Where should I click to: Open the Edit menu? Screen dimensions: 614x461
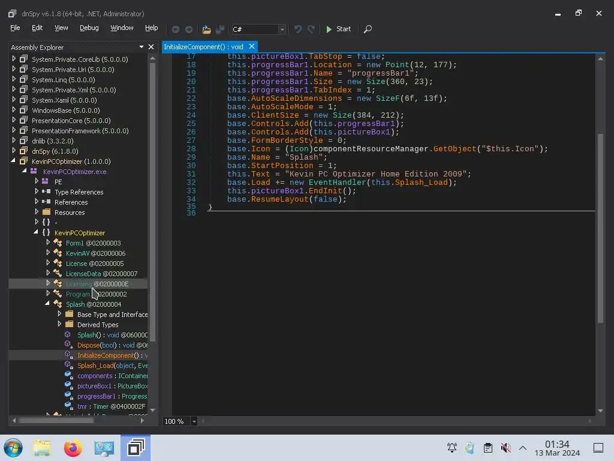37,28
